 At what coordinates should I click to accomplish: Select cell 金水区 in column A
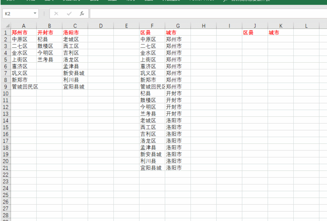coord(24,53)
